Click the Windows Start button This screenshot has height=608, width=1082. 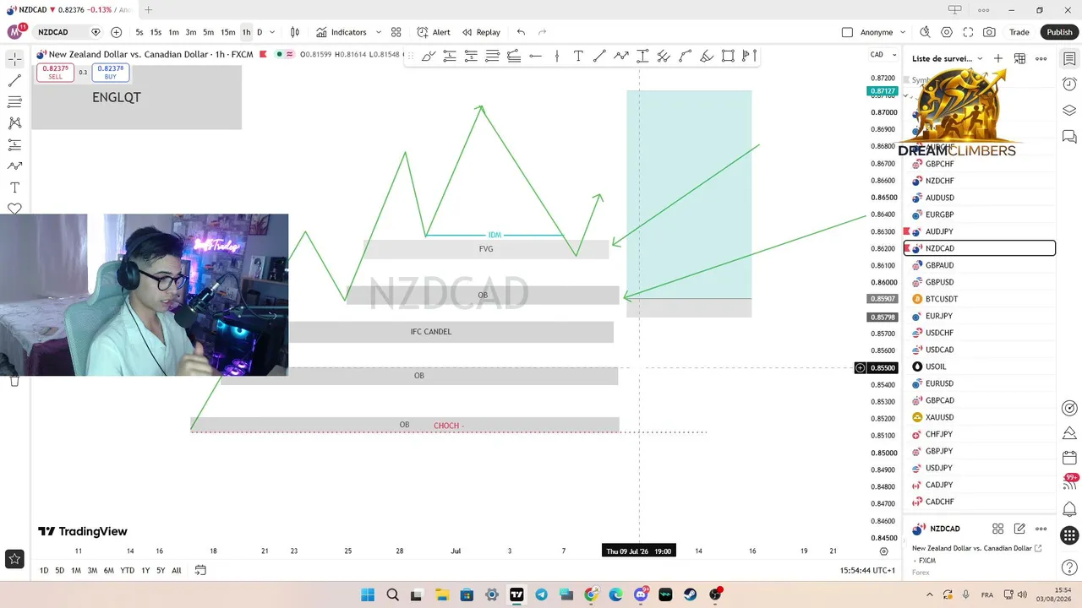(x=368, y=594)
